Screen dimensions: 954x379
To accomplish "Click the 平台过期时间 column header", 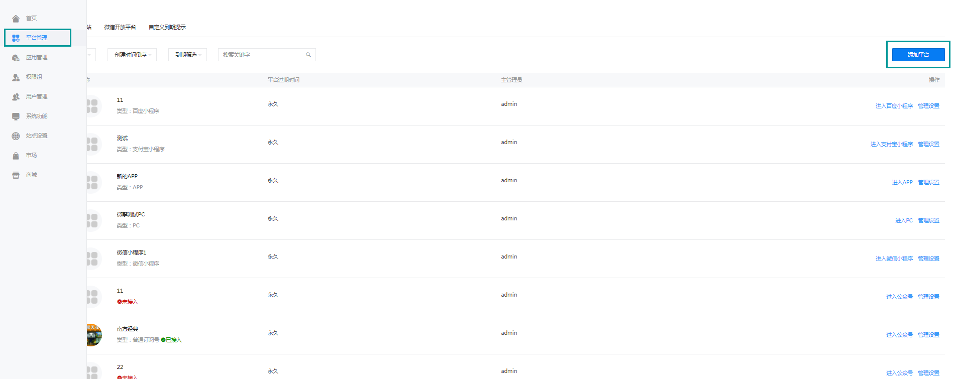I will point(283,80).
